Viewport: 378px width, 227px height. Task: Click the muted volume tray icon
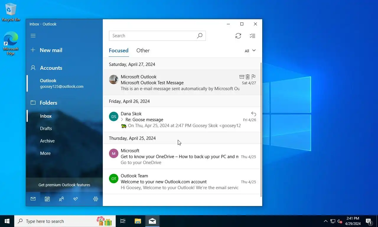[340, 221]
